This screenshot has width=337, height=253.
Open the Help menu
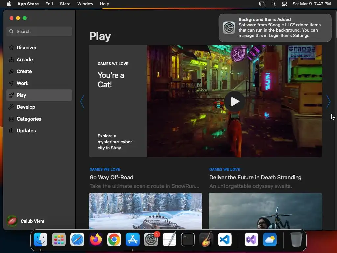coord(104,4)
